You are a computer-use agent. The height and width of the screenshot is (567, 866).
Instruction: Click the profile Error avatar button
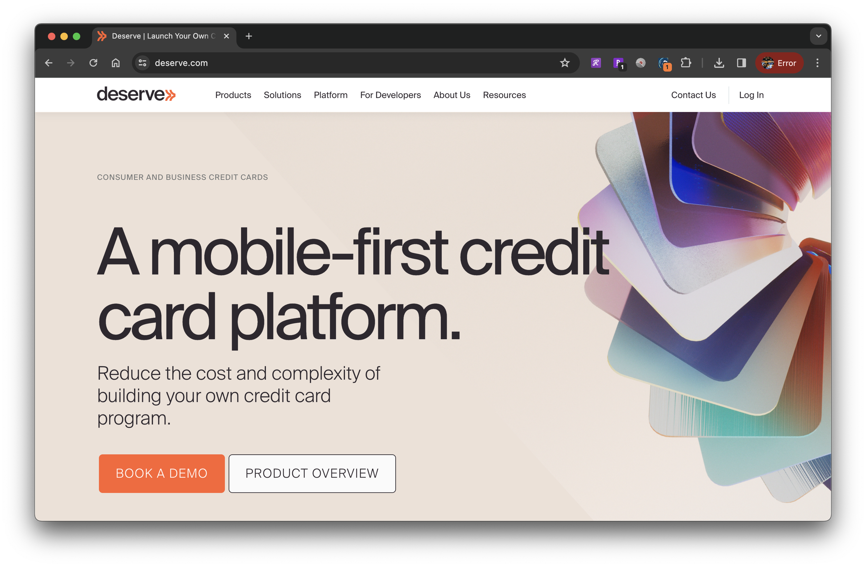[x=779, y=63]
